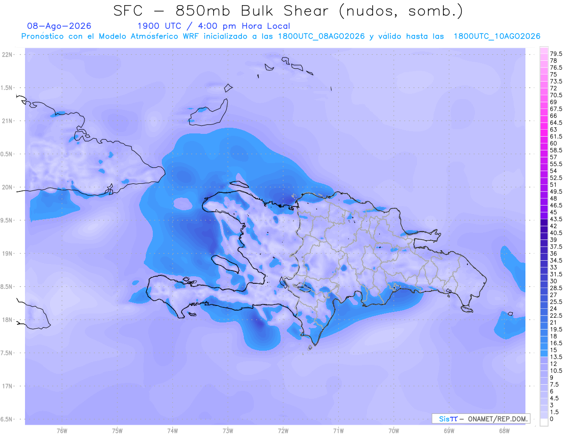Screen dimensions: 566x437
Task: Click the date label "08-Ago-2026"
Action: 59,26
